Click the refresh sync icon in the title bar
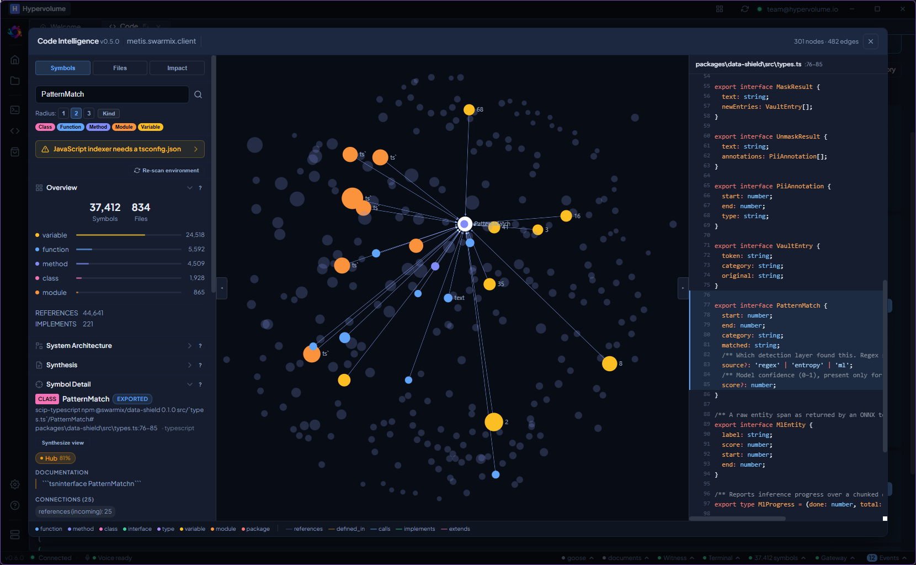 745,9
